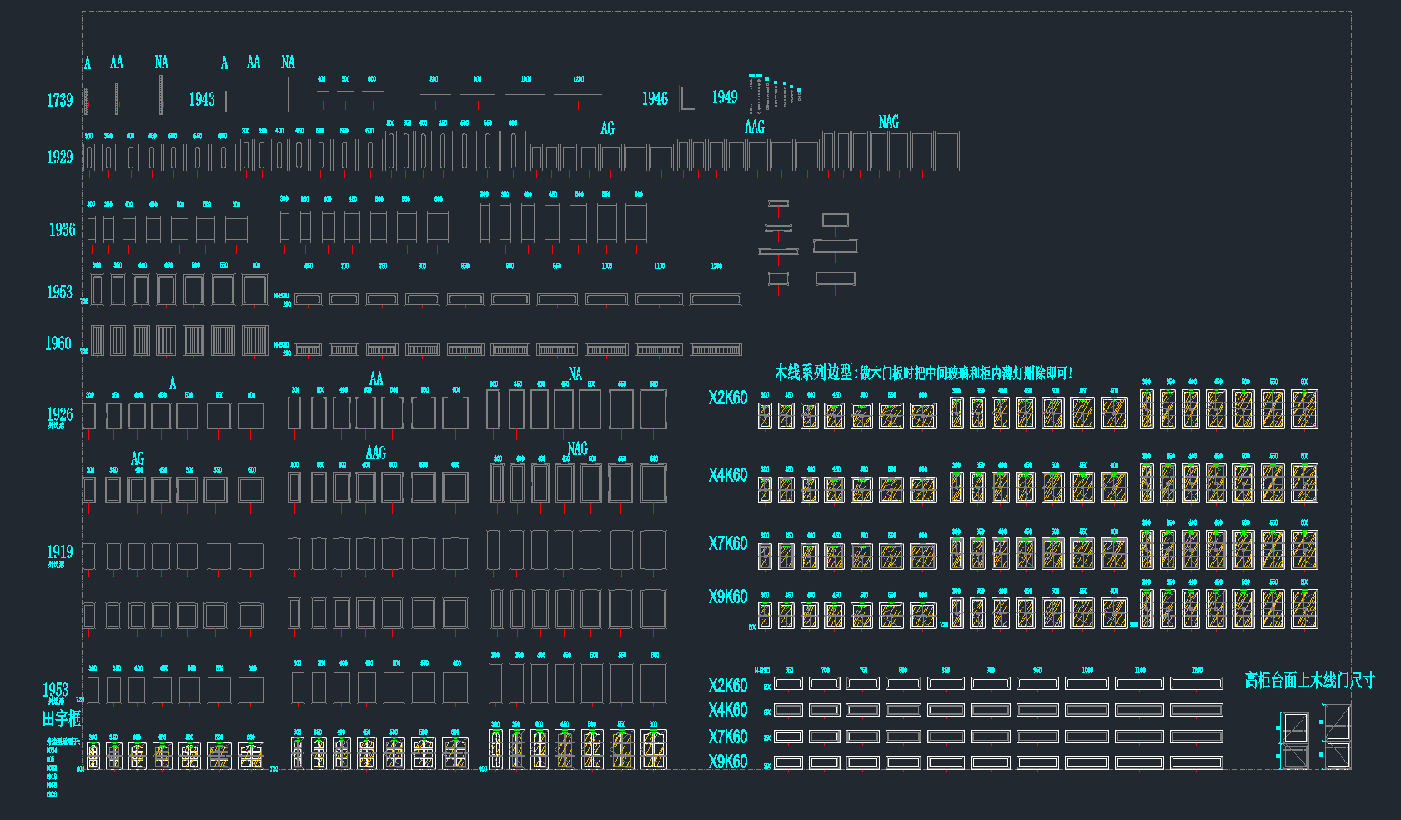Click the 木线系列边型 note text
This screenshot has width=1401, height=820.
click(x=922, y=372)
